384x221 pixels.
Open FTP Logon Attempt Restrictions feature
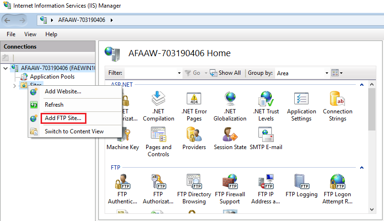338,189
